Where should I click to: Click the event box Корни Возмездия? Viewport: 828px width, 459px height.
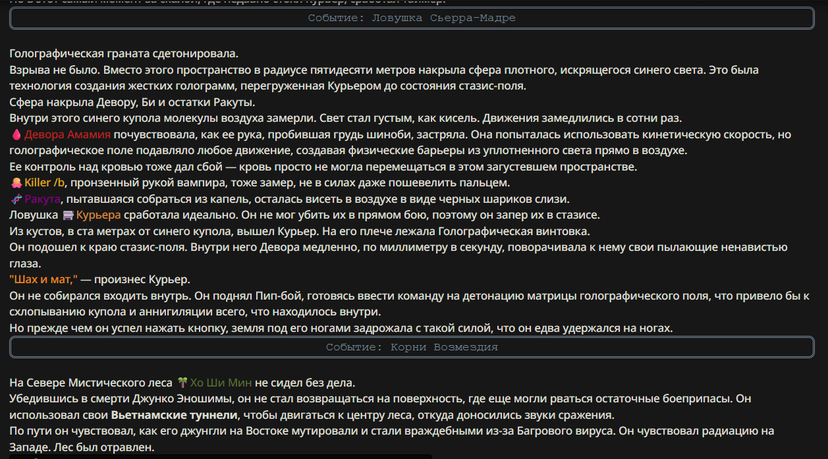pyautogui.click(x=412, y=346)
